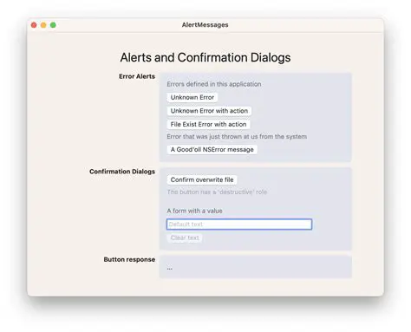
Task: Click the Error Alerts section label
Action: coord(137,76)
